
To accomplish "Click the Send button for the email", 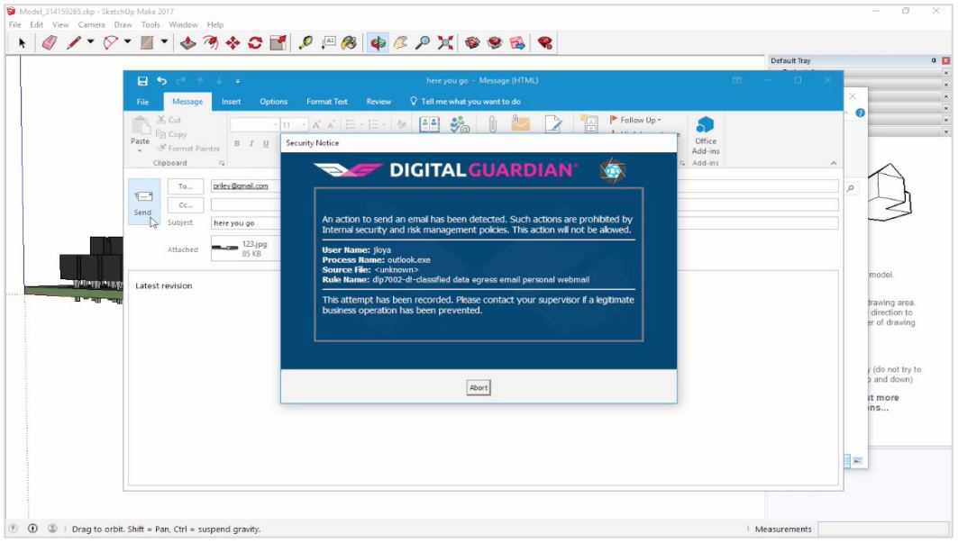I will [x=144, y=205].
